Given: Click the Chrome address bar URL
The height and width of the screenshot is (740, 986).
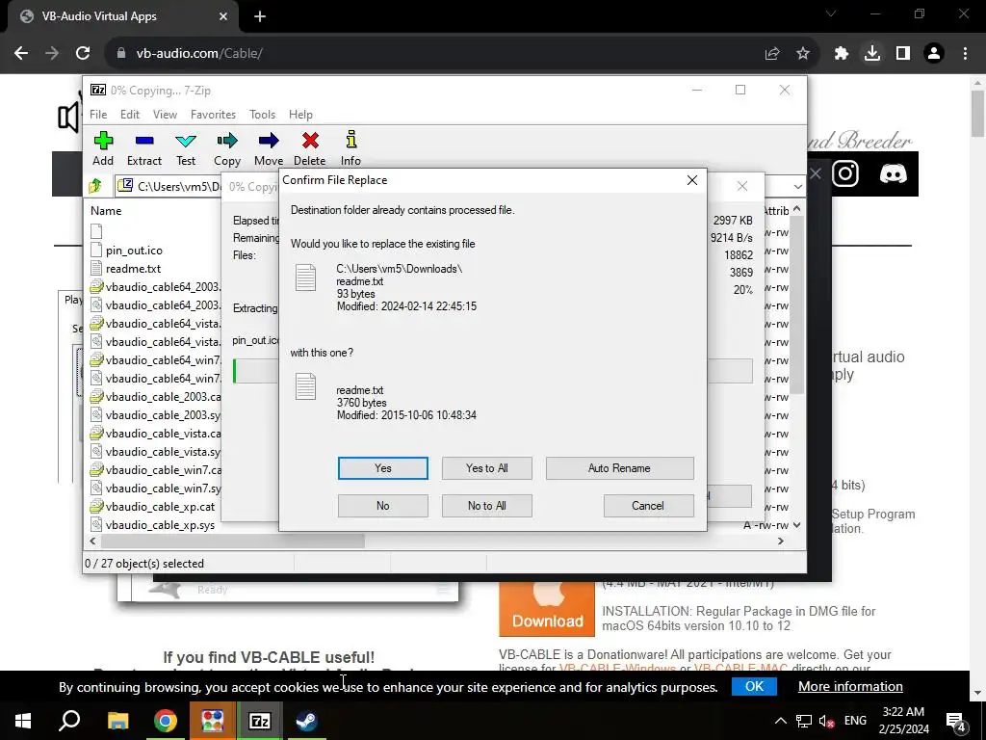Looking at the screenshot, I should pos(199,54).
